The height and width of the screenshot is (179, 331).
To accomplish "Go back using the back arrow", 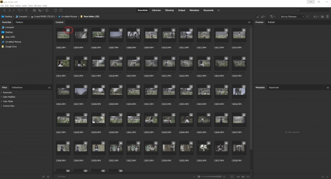I will pyautogui.click(x=5, y=10).
